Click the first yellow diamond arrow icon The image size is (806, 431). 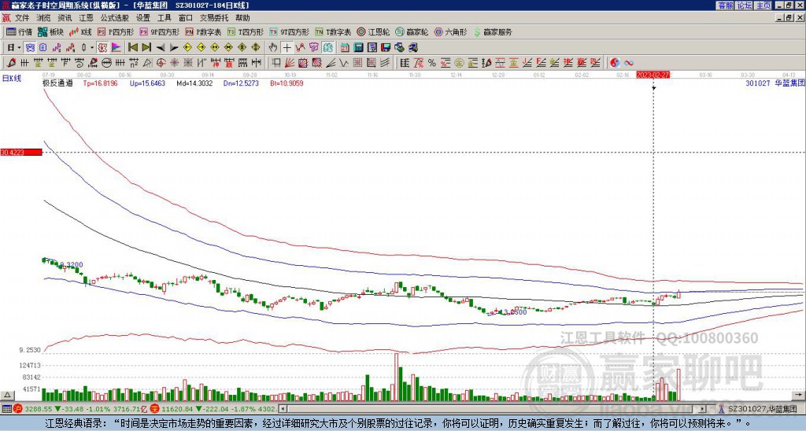[x=187, y=48]
